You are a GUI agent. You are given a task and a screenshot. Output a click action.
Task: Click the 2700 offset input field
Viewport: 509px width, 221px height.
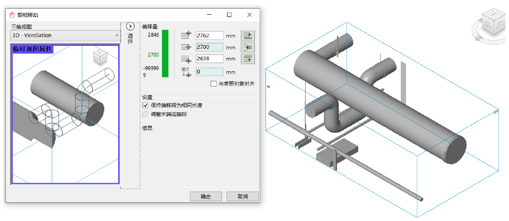tap(210, 47)
